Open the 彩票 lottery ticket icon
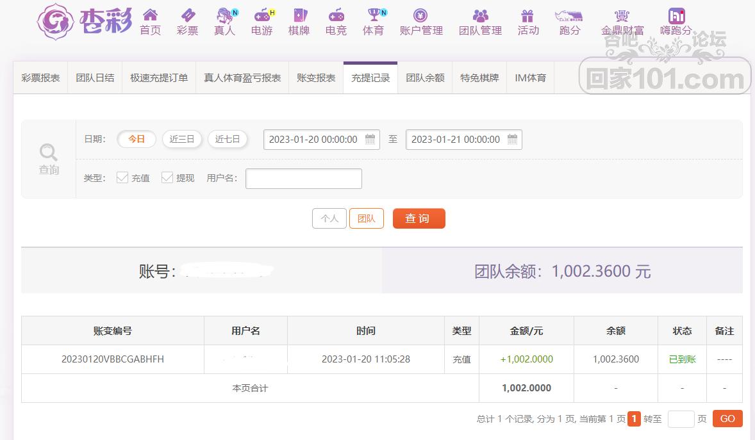 pos(188,15)
